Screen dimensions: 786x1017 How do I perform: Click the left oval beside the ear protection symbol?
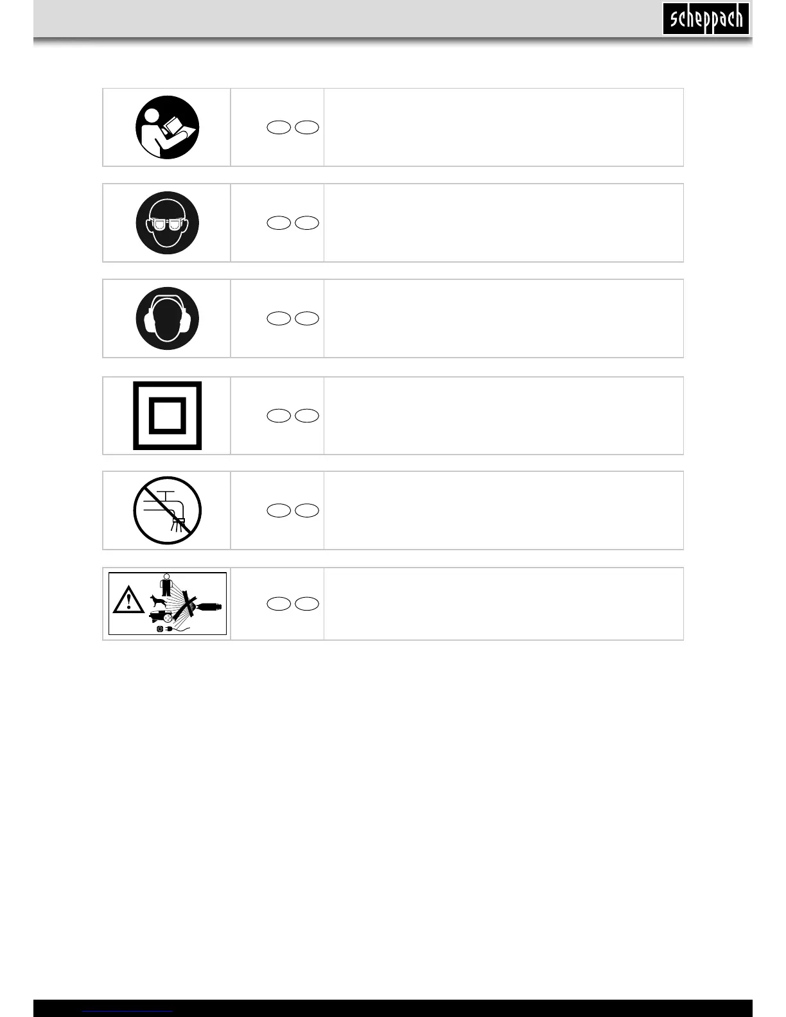click(278, 318)
